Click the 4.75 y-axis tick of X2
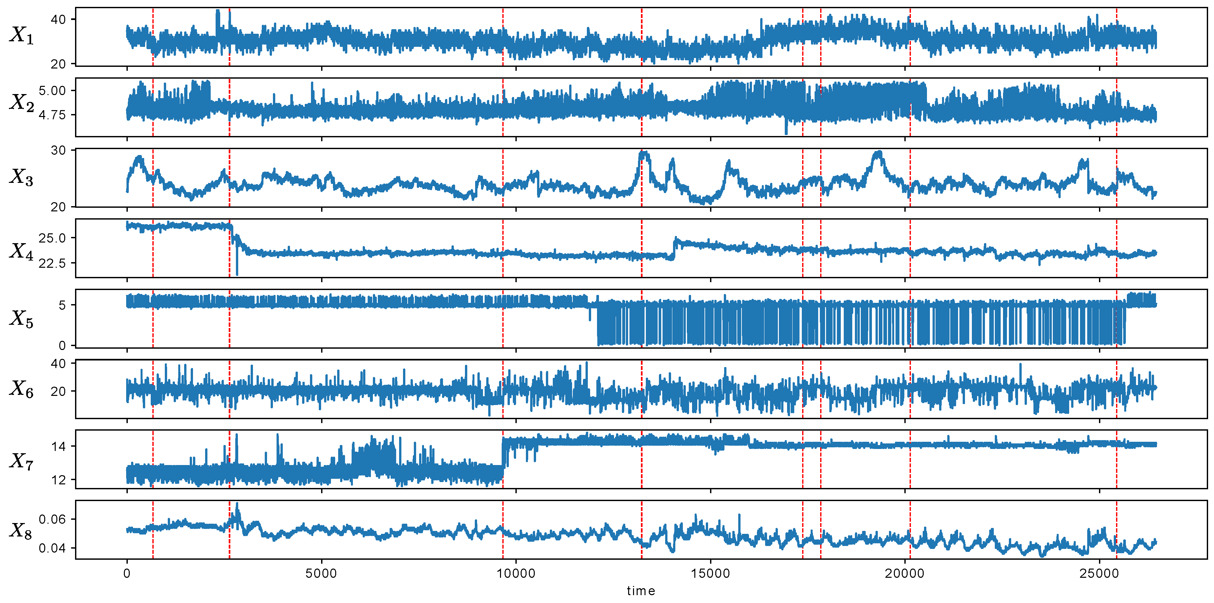Viewport: 1214px width, 603px height. click(52, 115)
